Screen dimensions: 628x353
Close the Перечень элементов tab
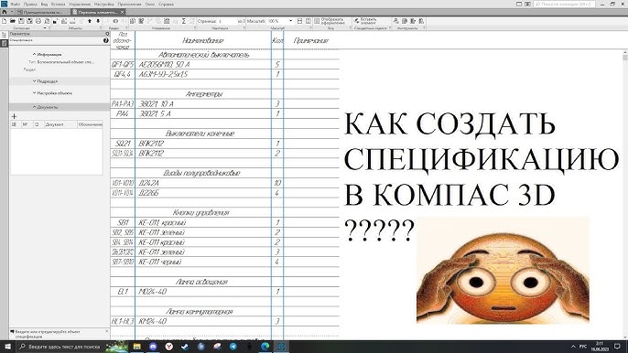(122, 13)
